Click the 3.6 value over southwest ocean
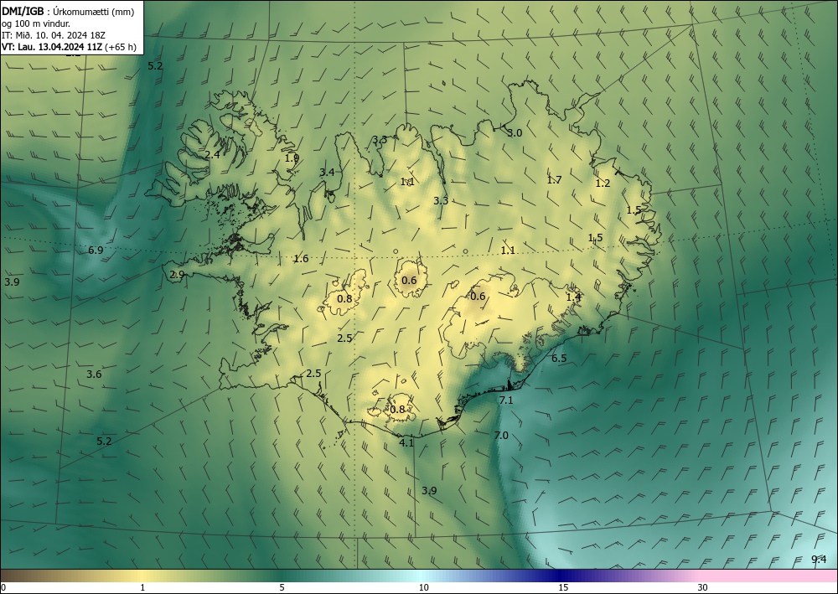 (x=94, y=374)
